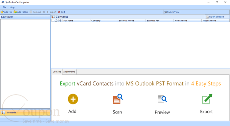This screenshot has height=126, width=230.
Task: Click the SysTools app icon in title bar
Action: click(x=3, y=2)
